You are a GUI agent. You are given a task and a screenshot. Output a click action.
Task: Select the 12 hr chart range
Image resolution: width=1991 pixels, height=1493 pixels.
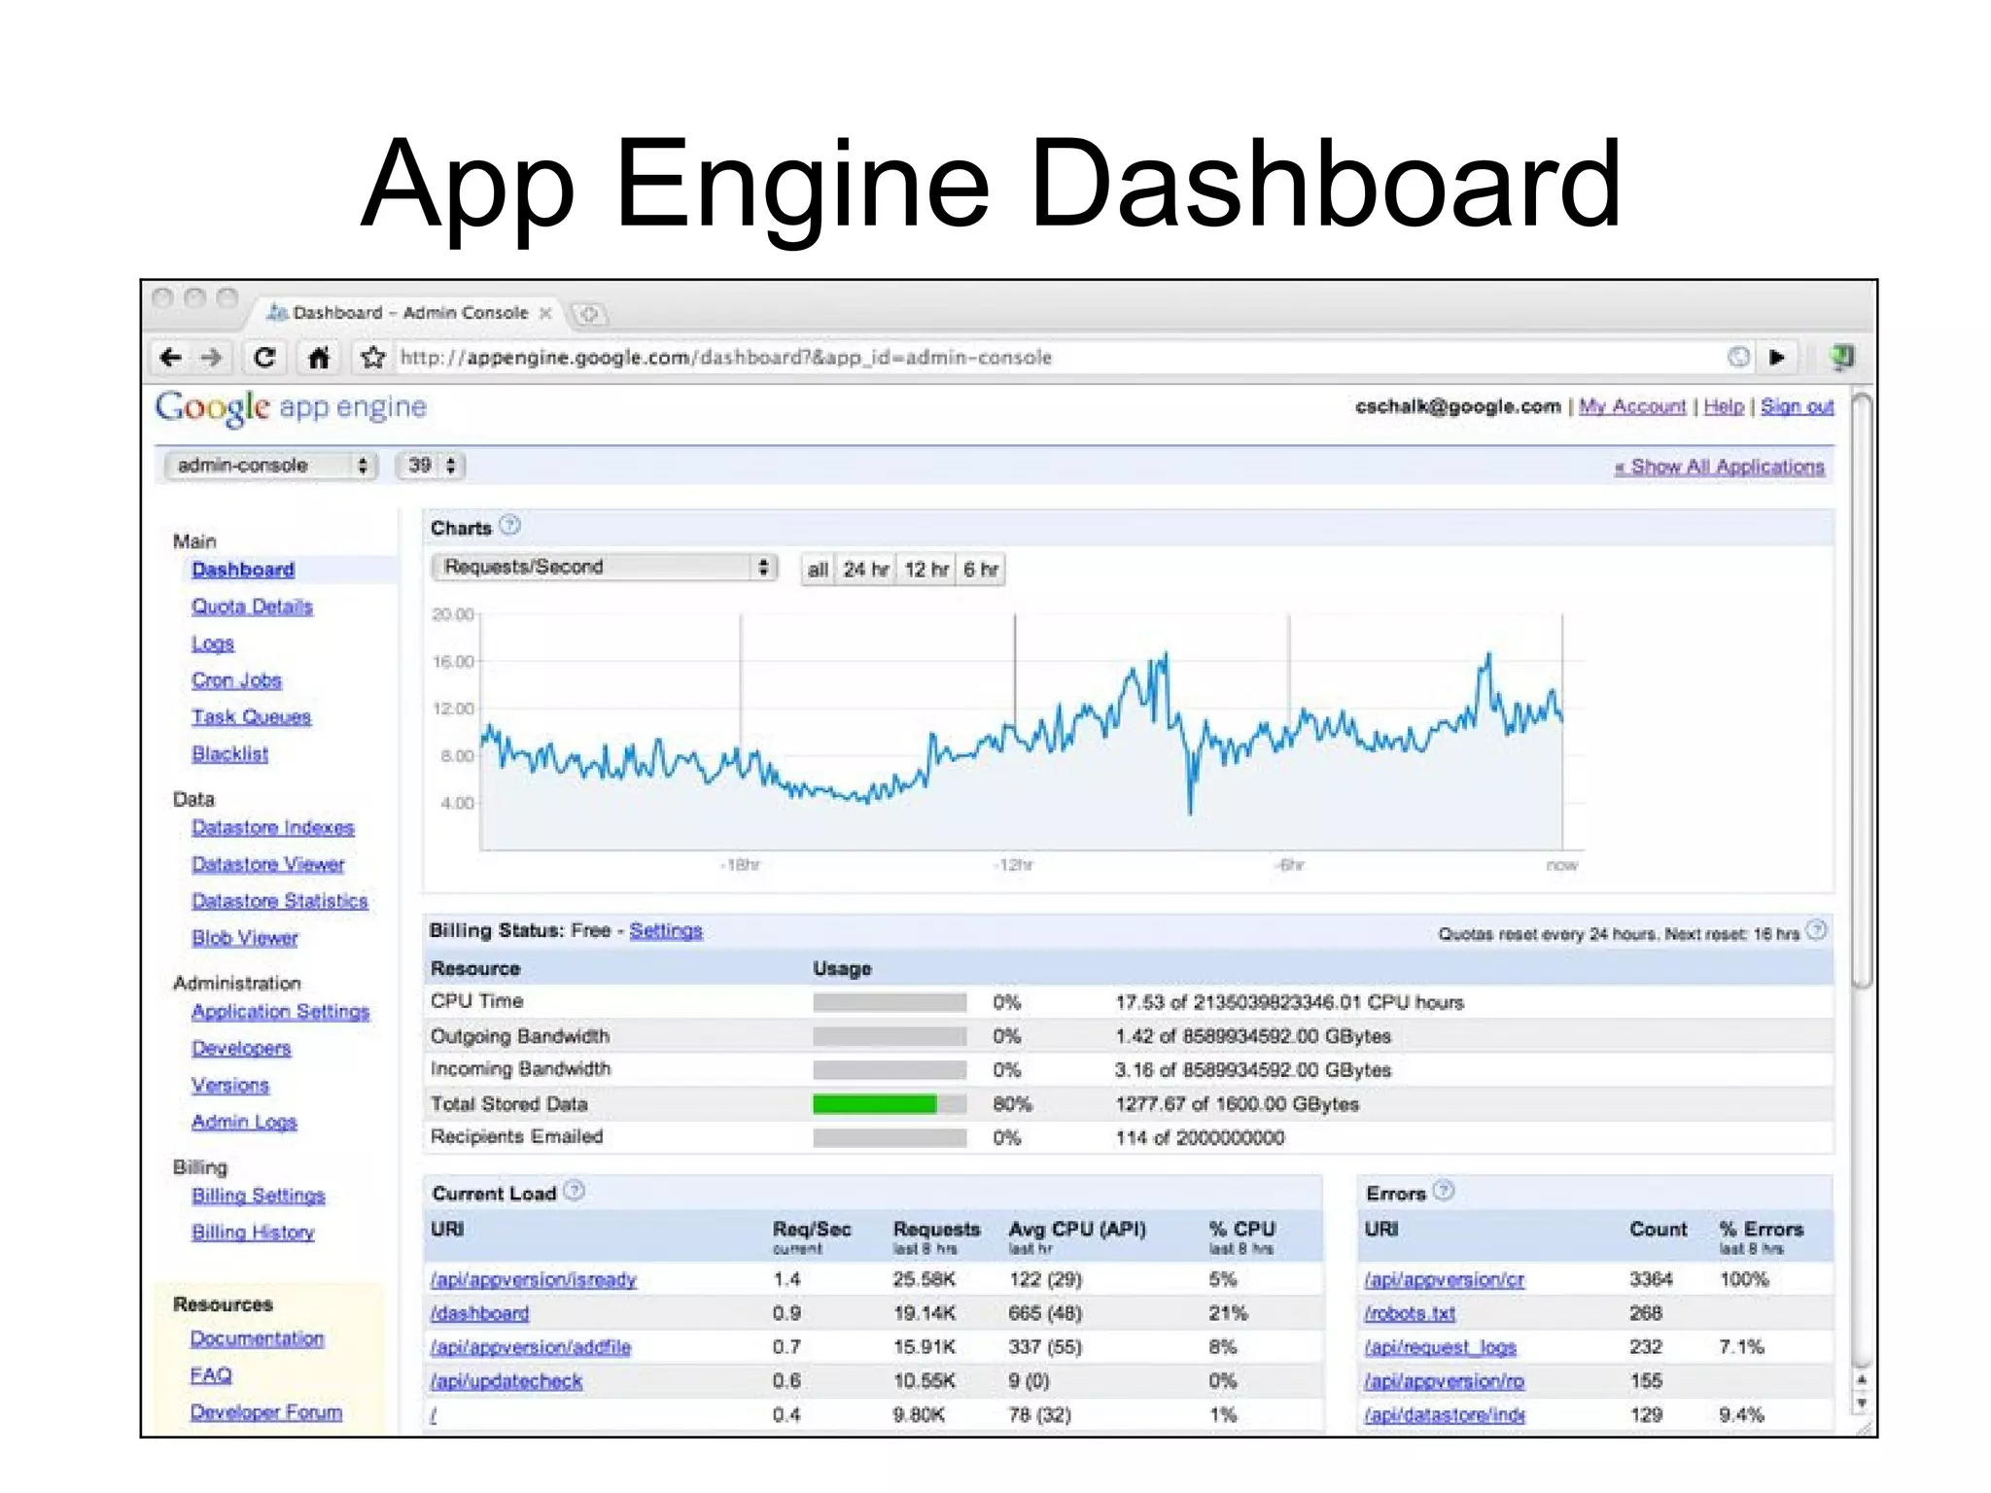pos(926,570)
